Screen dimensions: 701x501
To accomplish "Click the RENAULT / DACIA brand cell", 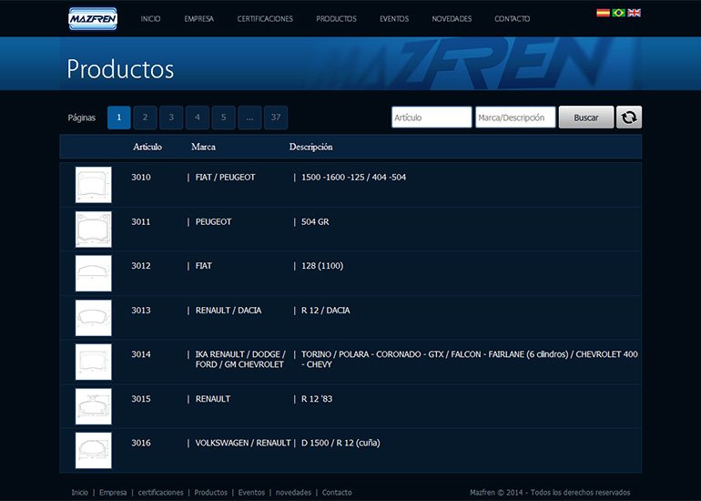I will [x=229, y=311].
